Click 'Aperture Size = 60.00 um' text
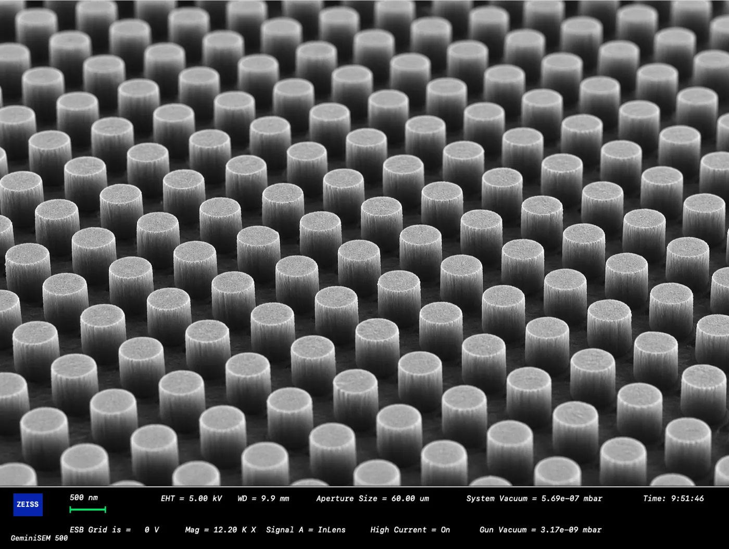The image size is (729, 549). 373,499
